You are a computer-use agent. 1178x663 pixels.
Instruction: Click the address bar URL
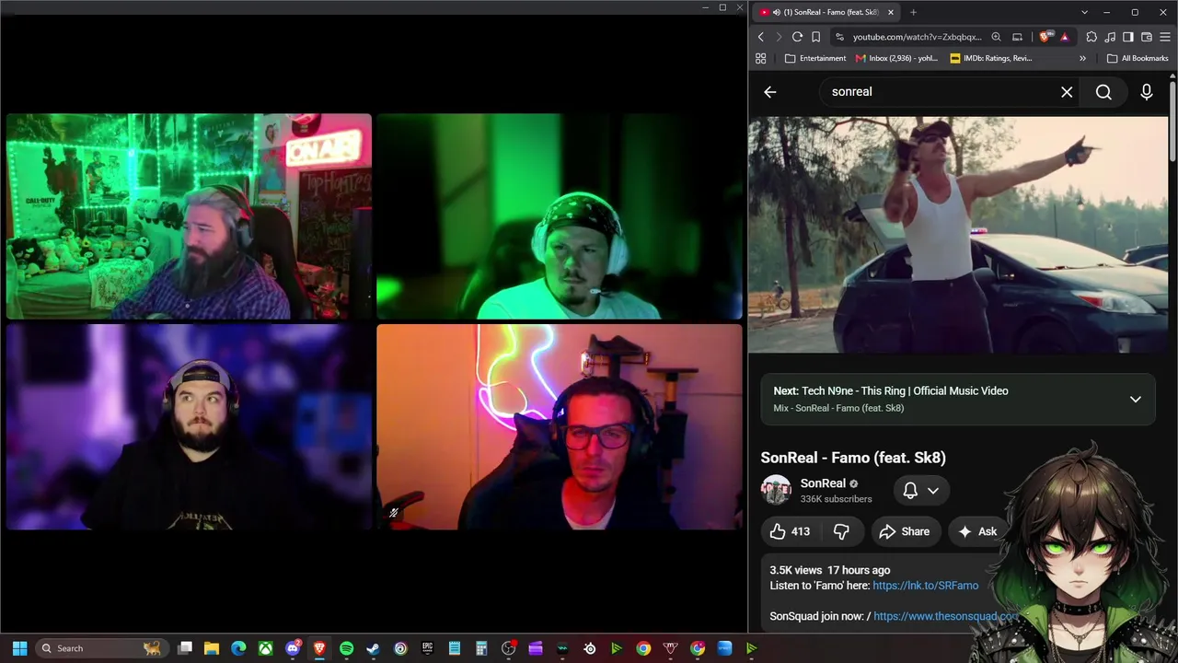[917, 37]
